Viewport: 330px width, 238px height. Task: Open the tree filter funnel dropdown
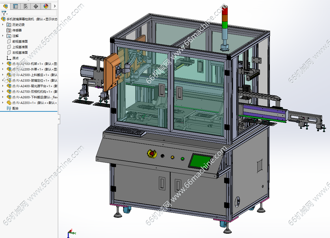click(5, 13)
